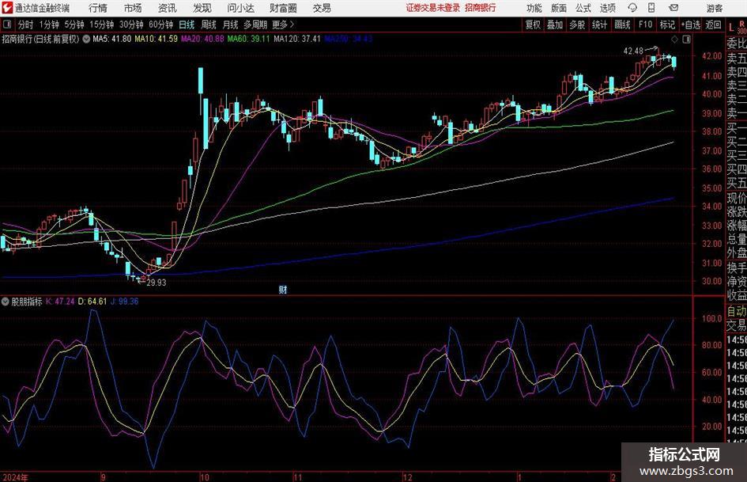Switch to 1分钟 period tab
This screenshot has width=747, height=482.
pos(49,25)
